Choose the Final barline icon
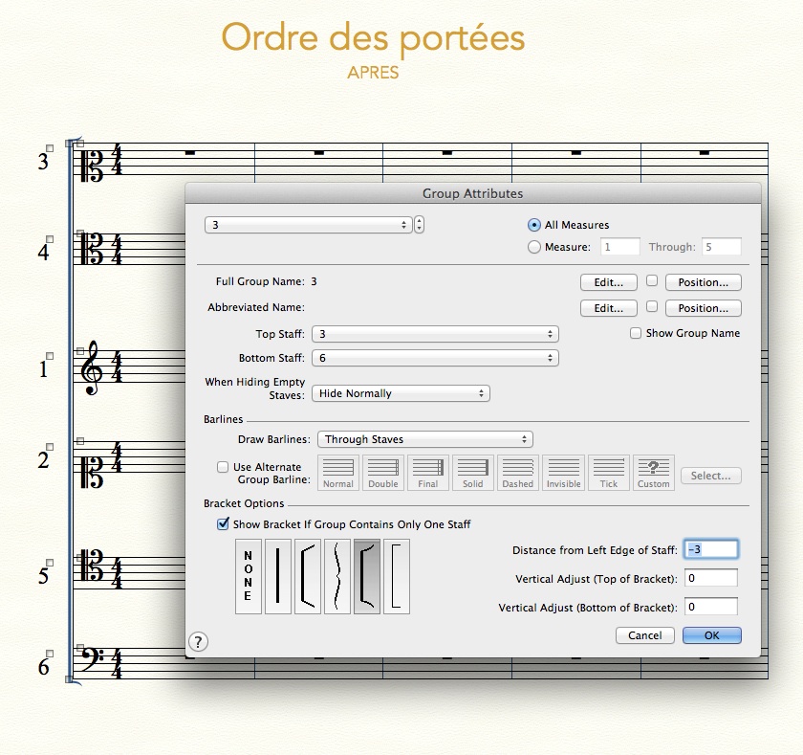 pyautogui.click(x=428, y=473)
